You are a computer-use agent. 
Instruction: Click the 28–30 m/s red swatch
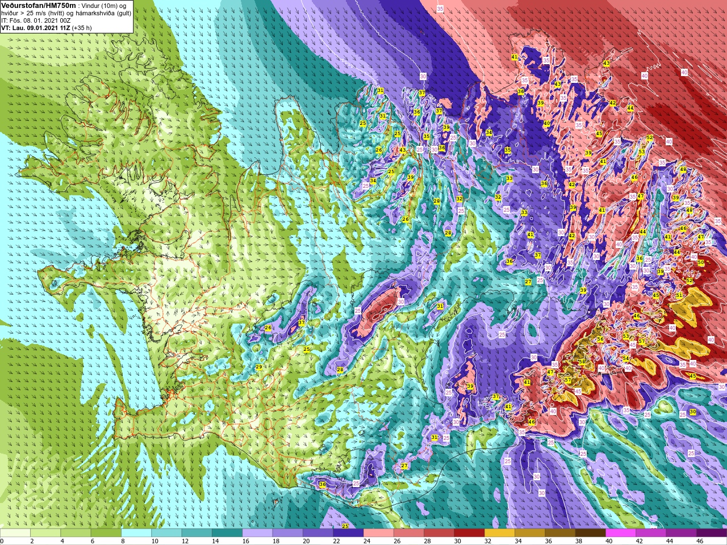[439, 533]
